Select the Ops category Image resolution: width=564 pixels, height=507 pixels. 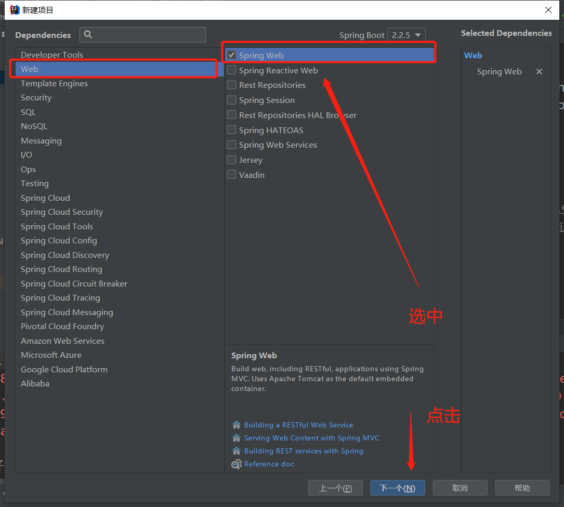click(x=120, y=169)
